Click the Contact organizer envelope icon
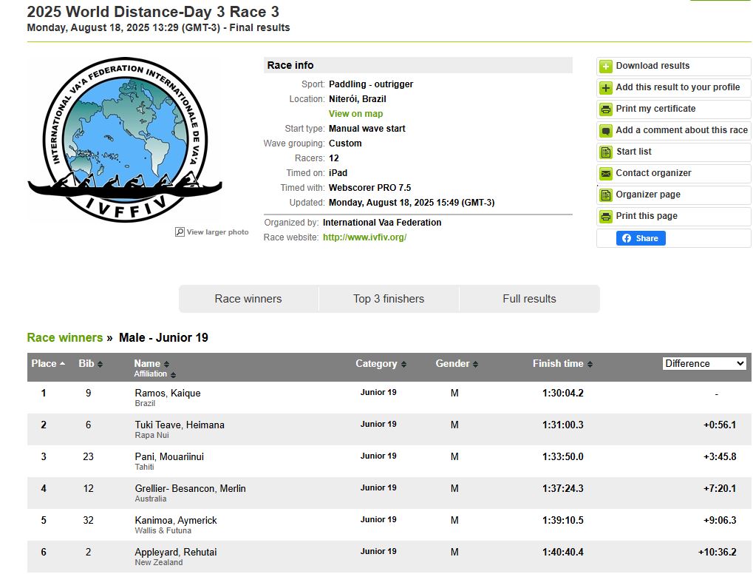This screenshot has width=753, height=574. tap(605, 174)
